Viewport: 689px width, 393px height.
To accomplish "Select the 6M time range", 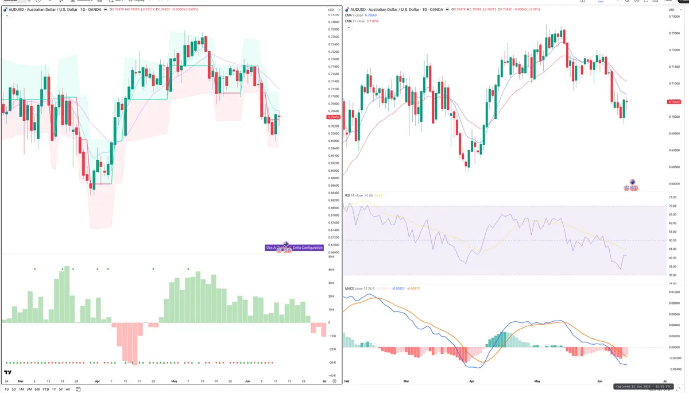I will [x=37, y=389].
